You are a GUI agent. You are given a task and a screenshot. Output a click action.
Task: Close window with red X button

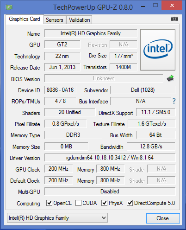[x=172, y=6]
